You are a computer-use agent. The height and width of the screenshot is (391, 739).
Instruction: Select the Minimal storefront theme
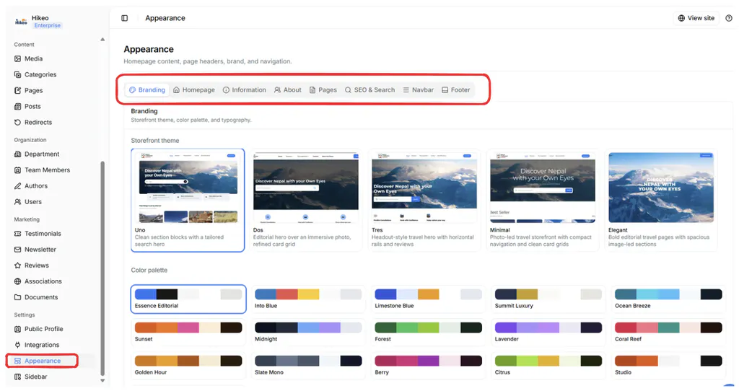(x=543, y=201)
